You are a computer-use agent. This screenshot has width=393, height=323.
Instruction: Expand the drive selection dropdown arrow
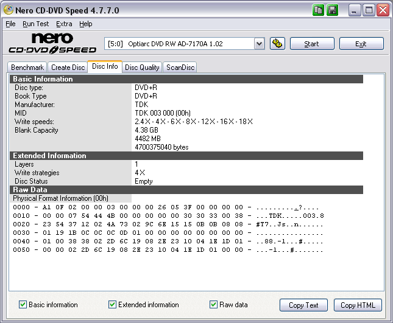260,44
